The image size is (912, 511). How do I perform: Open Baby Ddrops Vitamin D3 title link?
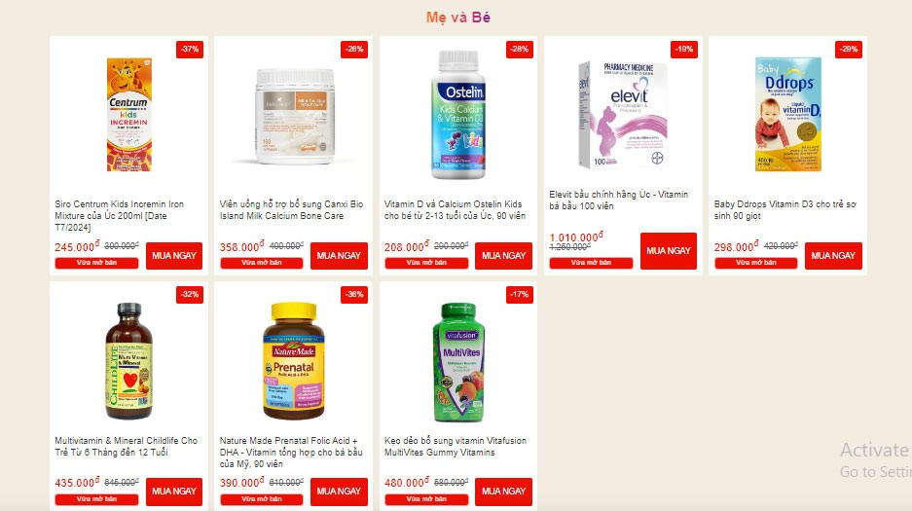pyautogui.click(x=785, y=210)
